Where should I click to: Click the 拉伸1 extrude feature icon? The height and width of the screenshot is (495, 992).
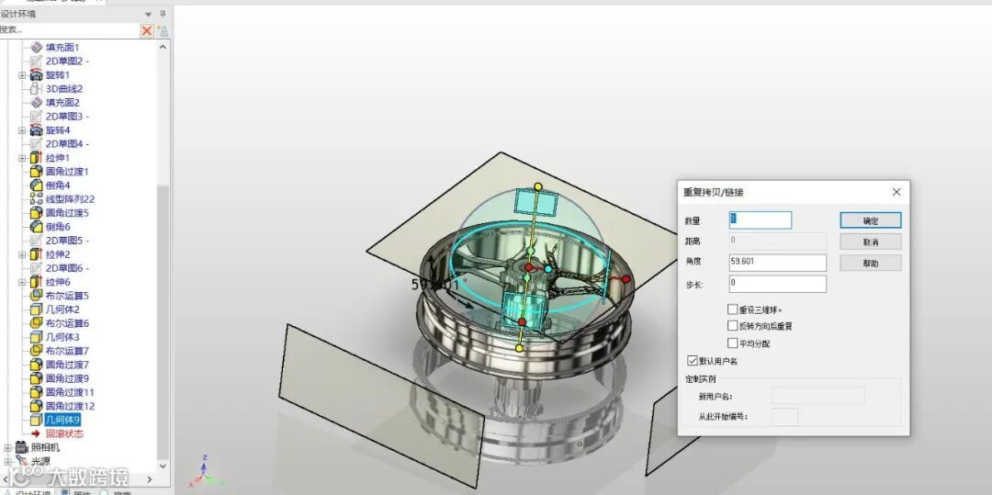pyautogui.click(x=36, y=157)
